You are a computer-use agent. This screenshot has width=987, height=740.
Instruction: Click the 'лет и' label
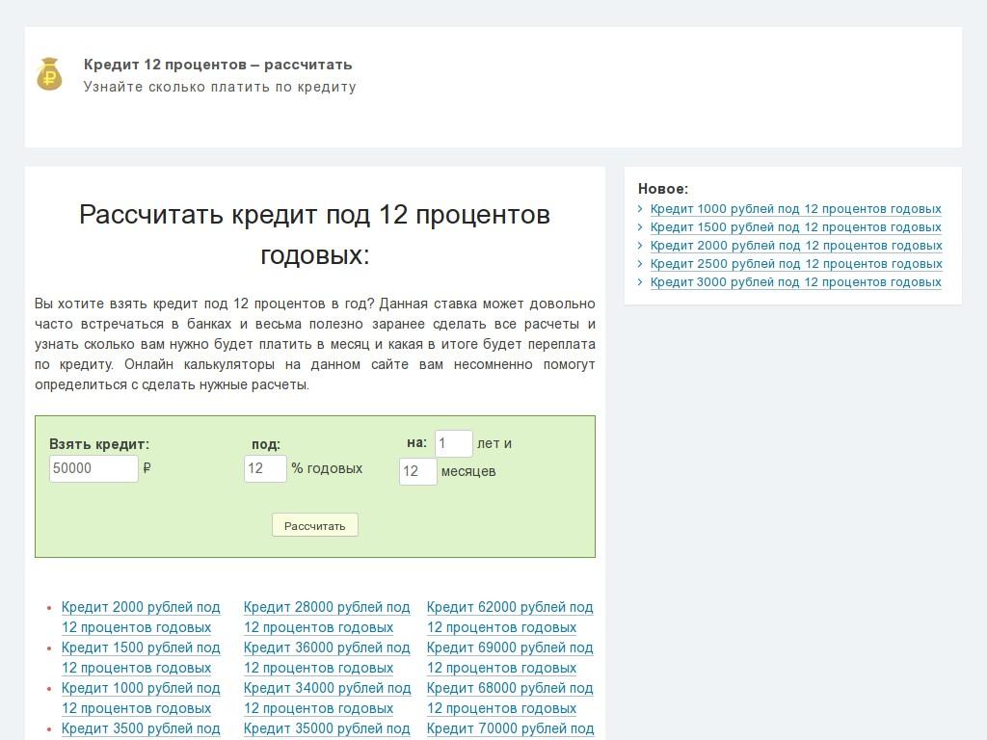click(494, 443)
